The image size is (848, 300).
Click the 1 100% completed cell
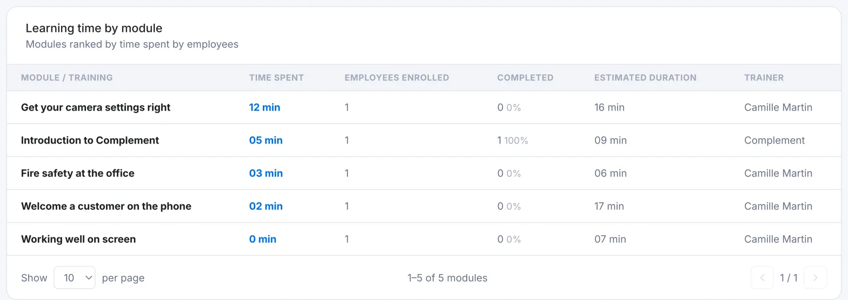(x=513, y=140)
